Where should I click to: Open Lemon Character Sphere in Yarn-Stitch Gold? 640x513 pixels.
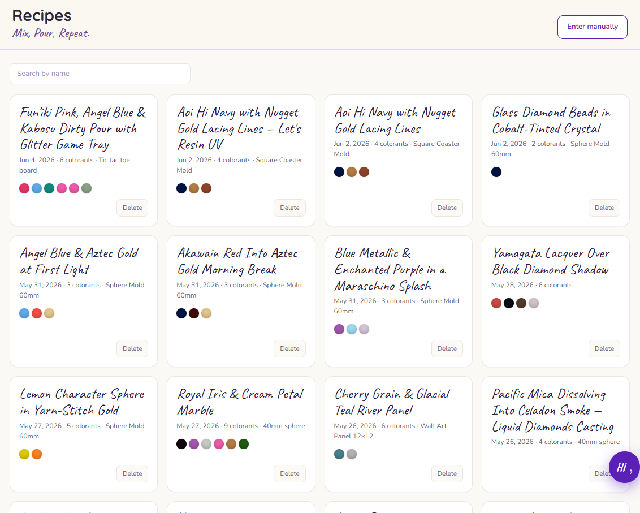tap(83, 402)
